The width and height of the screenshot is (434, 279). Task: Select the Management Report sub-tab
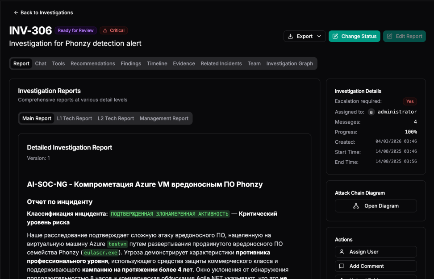pyautogui.click(x=164, y=118)
